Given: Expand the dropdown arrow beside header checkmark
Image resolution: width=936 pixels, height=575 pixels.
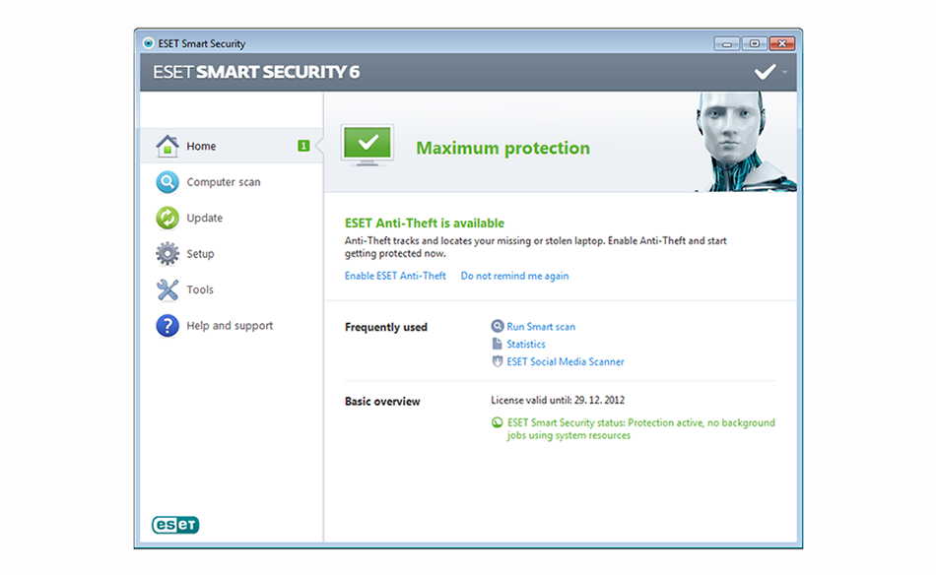Looking at the screenshot, I should (784, 72).
